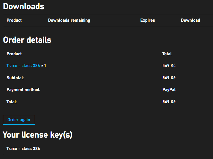Open the Traxx - class 386 product link

23,66
